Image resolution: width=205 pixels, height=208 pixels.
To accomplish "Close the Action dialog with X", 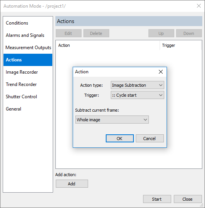I will point(161,72).
